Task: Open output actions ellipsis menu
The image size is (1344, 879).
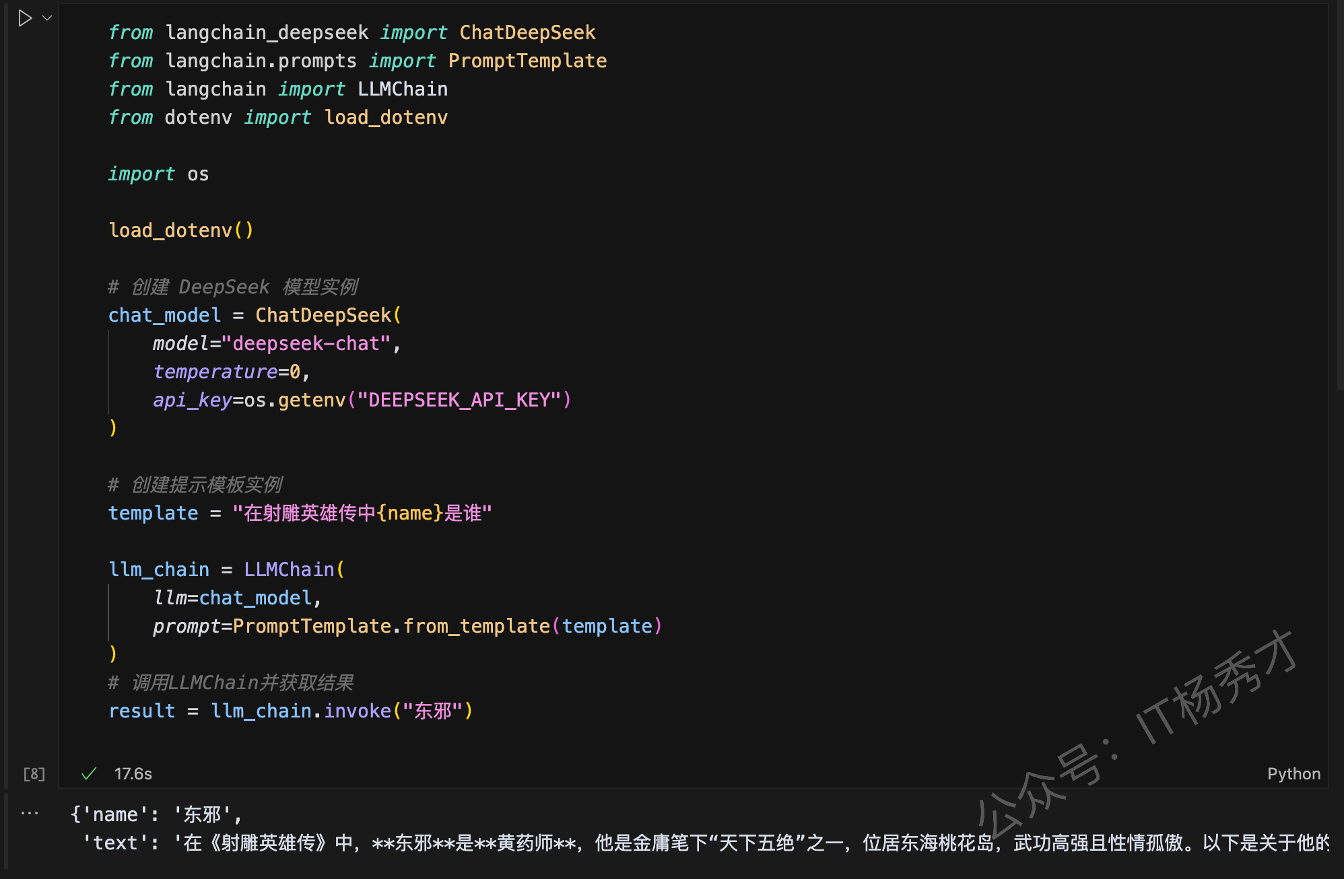Action: coord(30,814)
